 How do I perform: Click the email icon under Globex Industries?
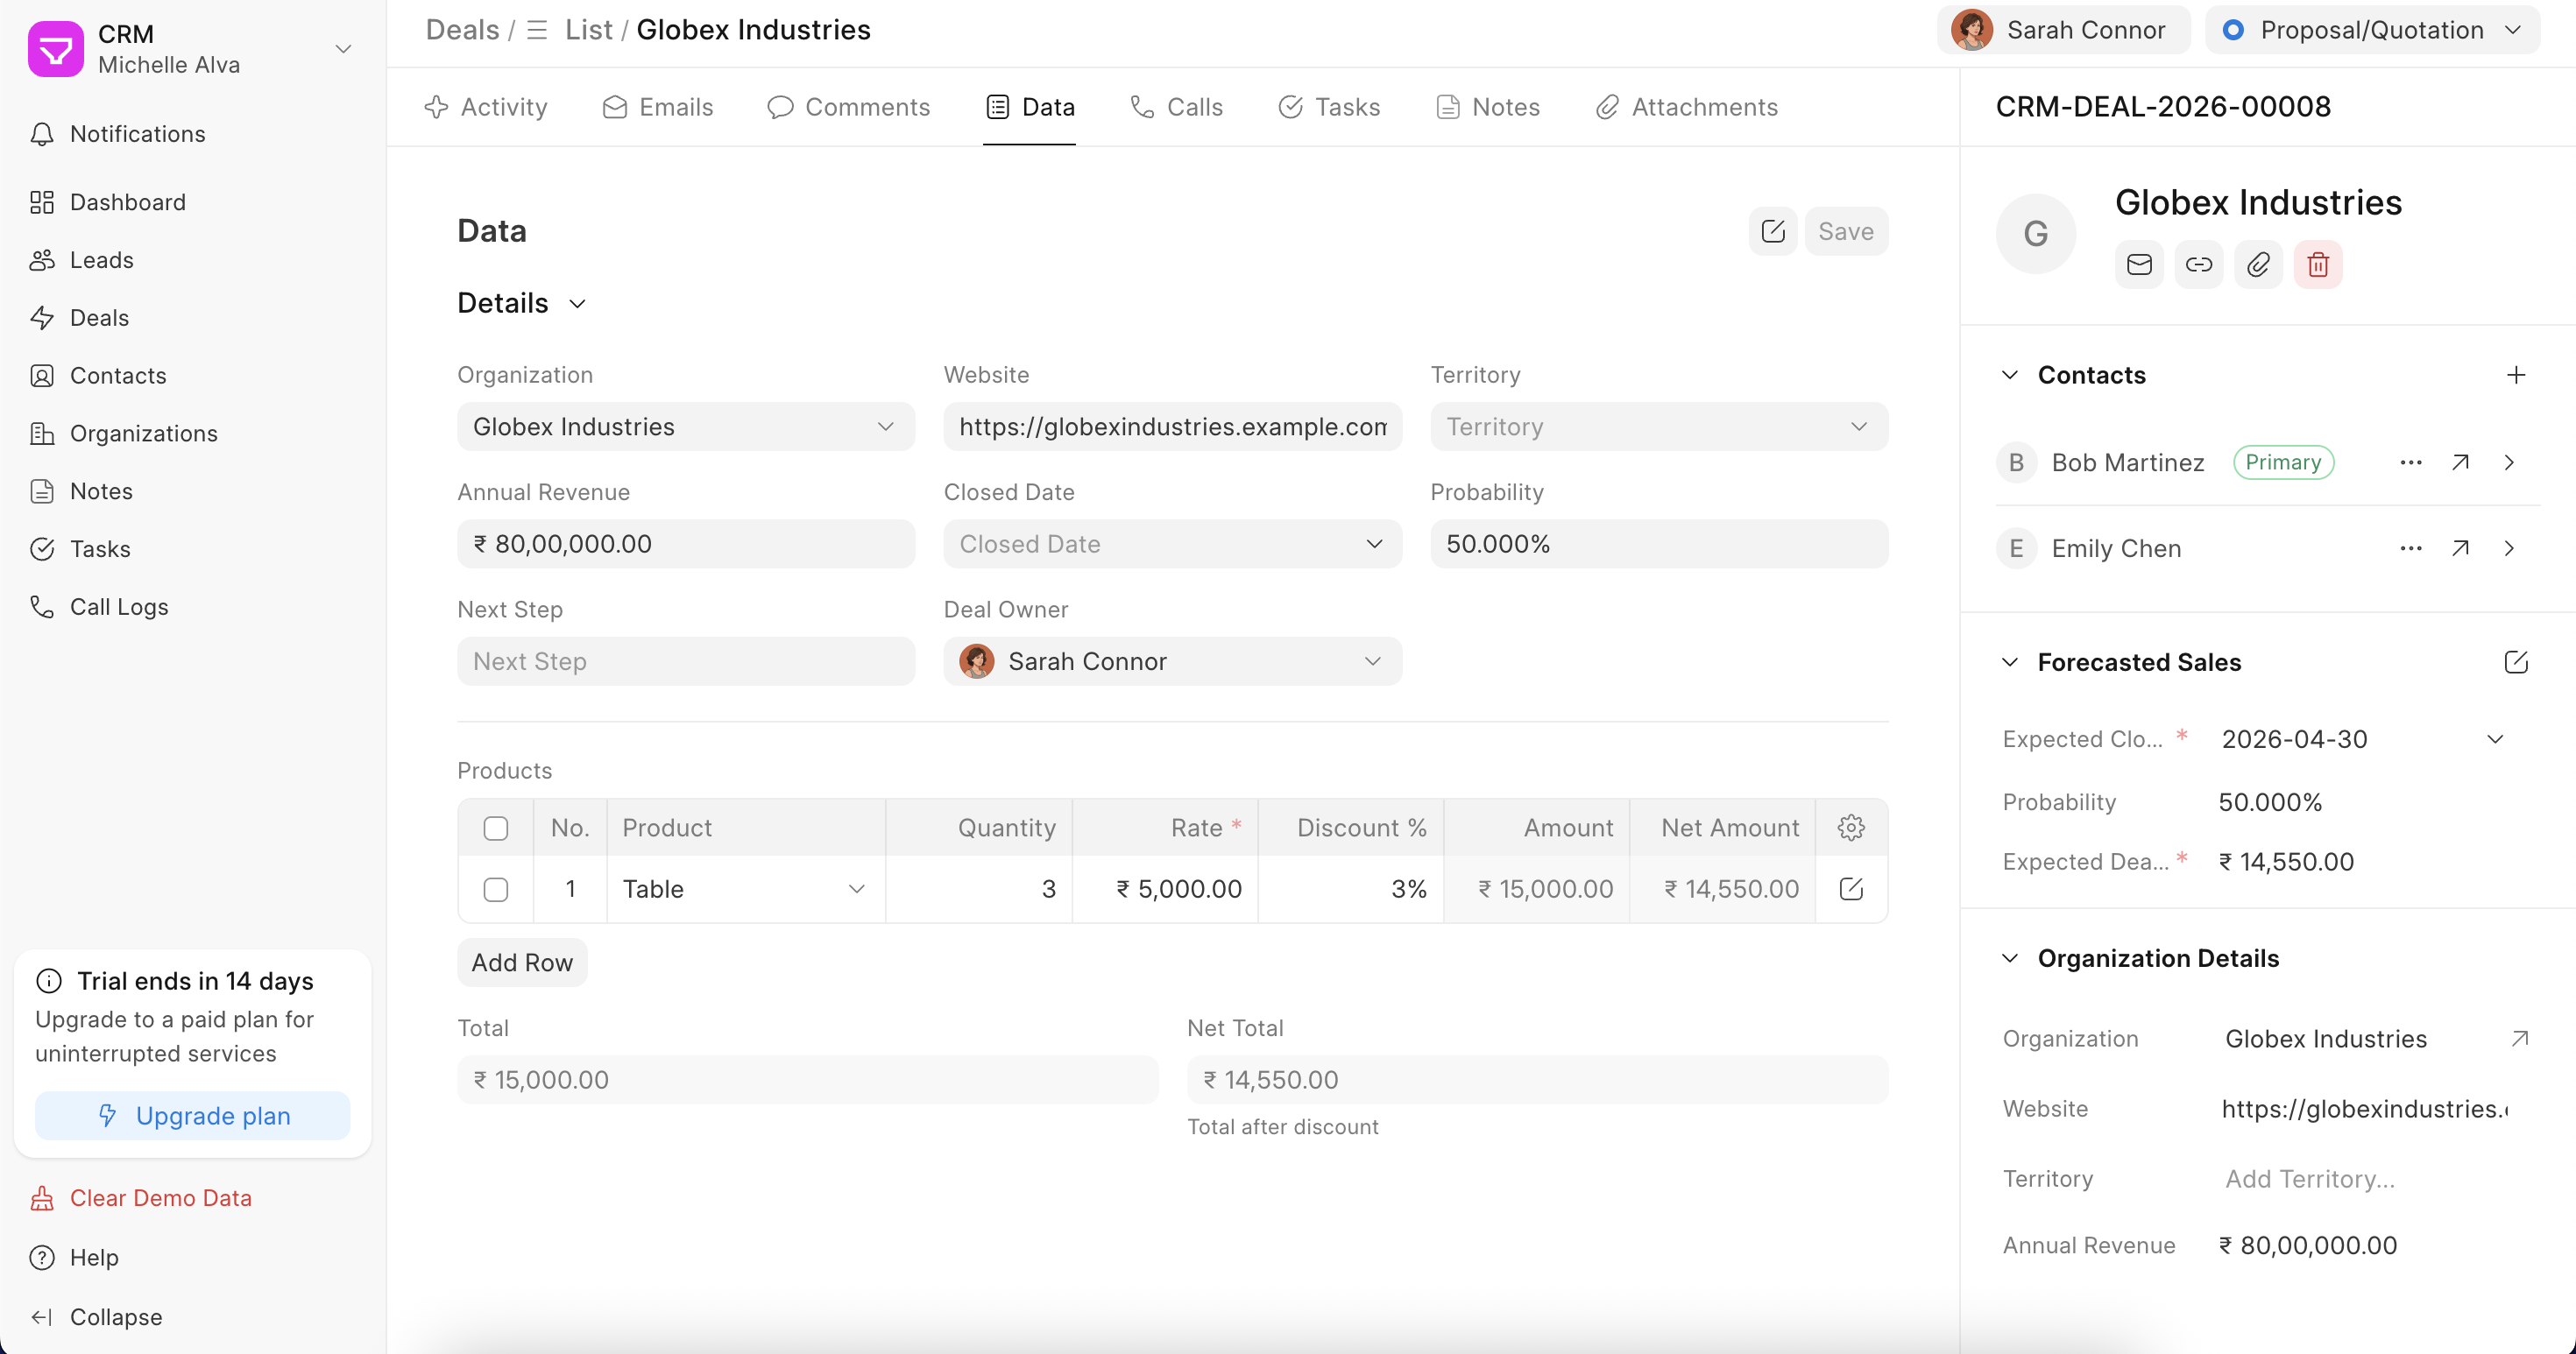tap(2138, 264)
